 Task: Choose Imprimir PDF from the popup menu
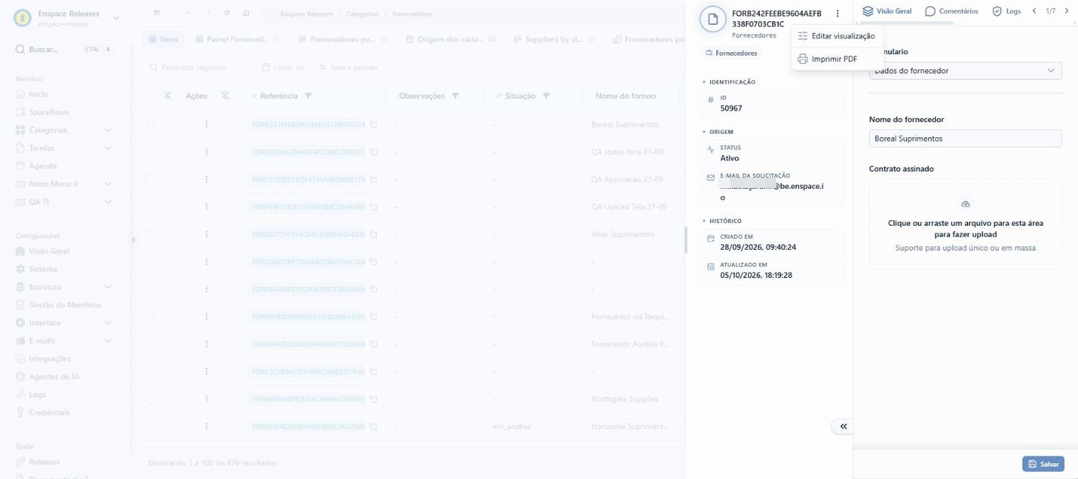pyautogui.click(x=836, y=59)
